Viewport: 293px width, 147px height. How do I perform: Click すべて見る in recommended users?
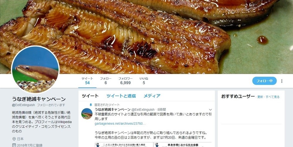click(x=272, y=97)
